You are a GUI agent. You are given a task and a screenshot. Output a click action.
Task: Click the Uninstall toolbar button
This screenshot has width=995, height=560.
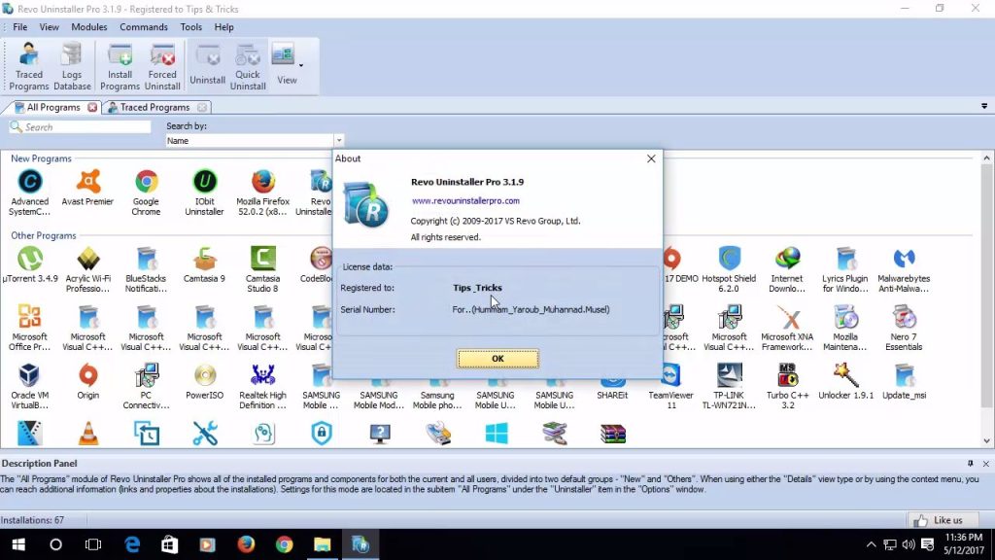coord(208,65)
